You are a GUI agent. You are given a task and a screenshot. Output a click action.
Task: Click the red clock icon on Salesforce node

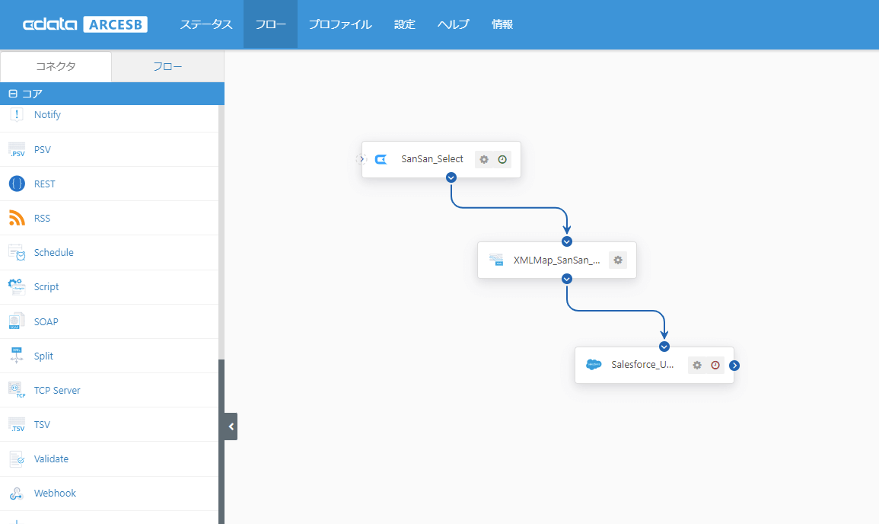(715, 366)
